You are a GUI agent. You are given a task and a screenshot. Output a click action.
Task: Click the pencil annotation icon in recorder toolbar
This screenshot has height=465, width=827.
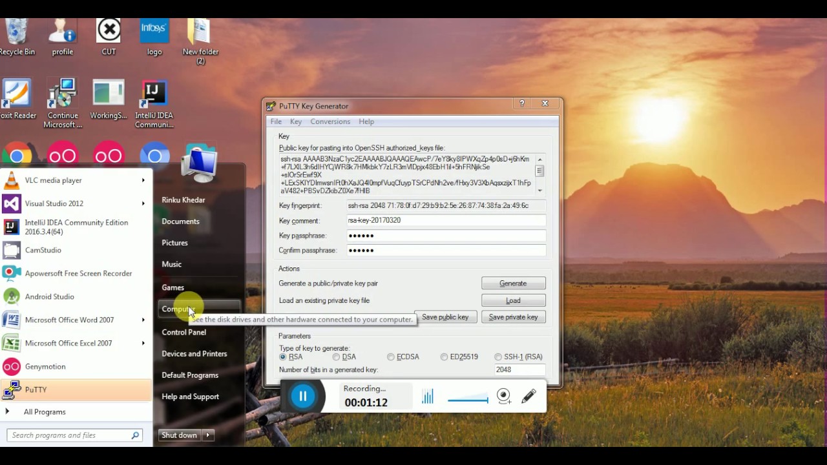(529, 397)
